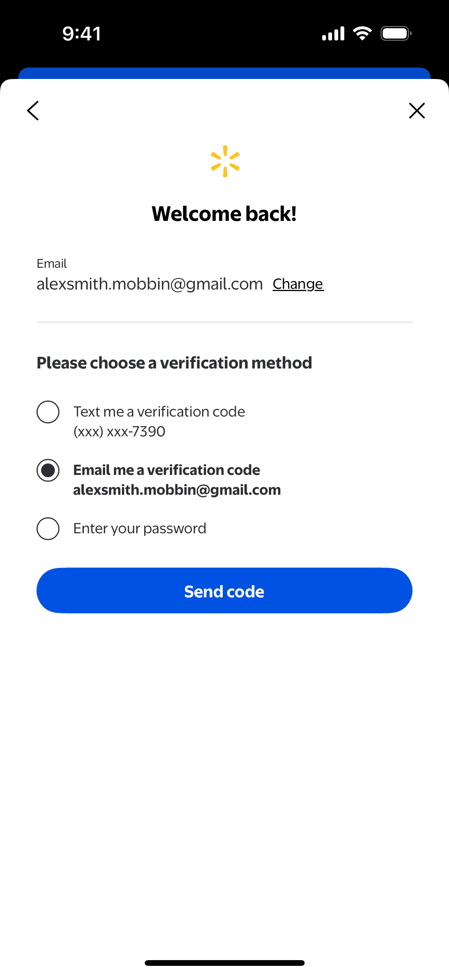Tap the "Enter your password" label

click(140, 528)
